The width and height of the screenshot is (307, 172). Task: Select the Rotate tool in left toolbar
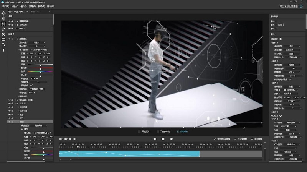(3, 18)
